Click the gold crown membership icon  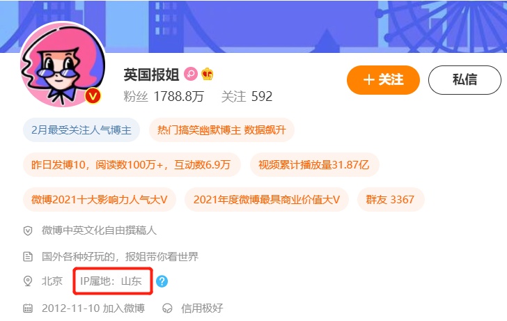[x=208, y=74]
